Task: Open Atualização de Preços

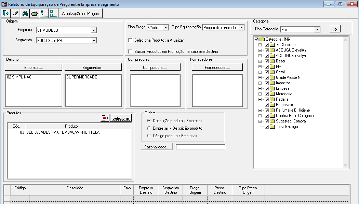Action: point(80,14)
